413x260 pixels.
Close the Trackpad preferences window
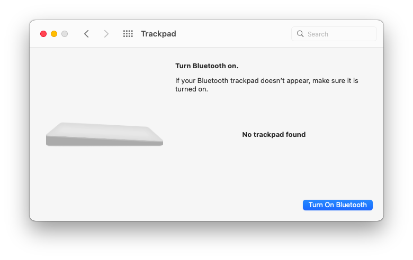click(43, 34)
